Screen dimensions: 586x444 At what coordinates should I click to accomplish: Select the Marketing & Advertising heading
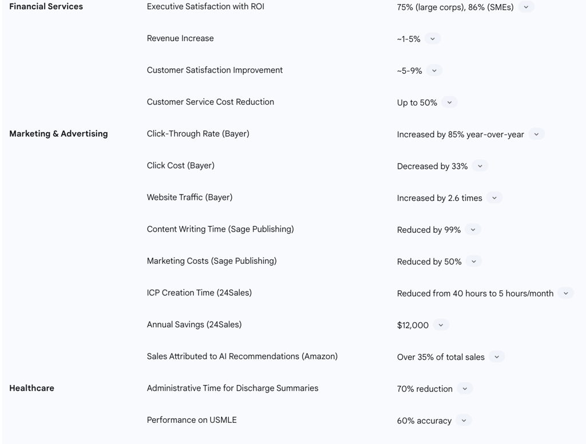pos(58,133)
